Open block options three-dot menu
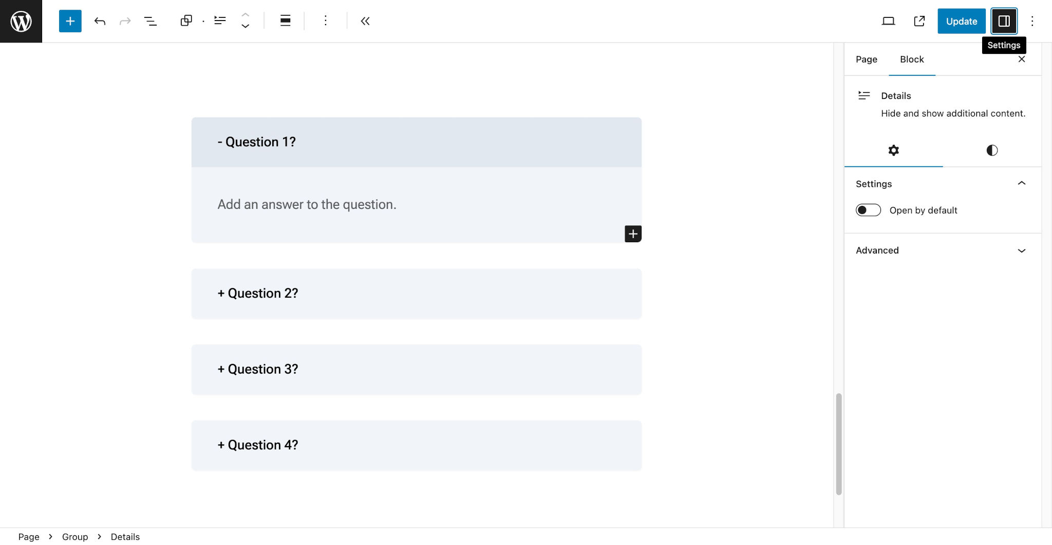The image size is (1052, 545). tap(325, 21)
